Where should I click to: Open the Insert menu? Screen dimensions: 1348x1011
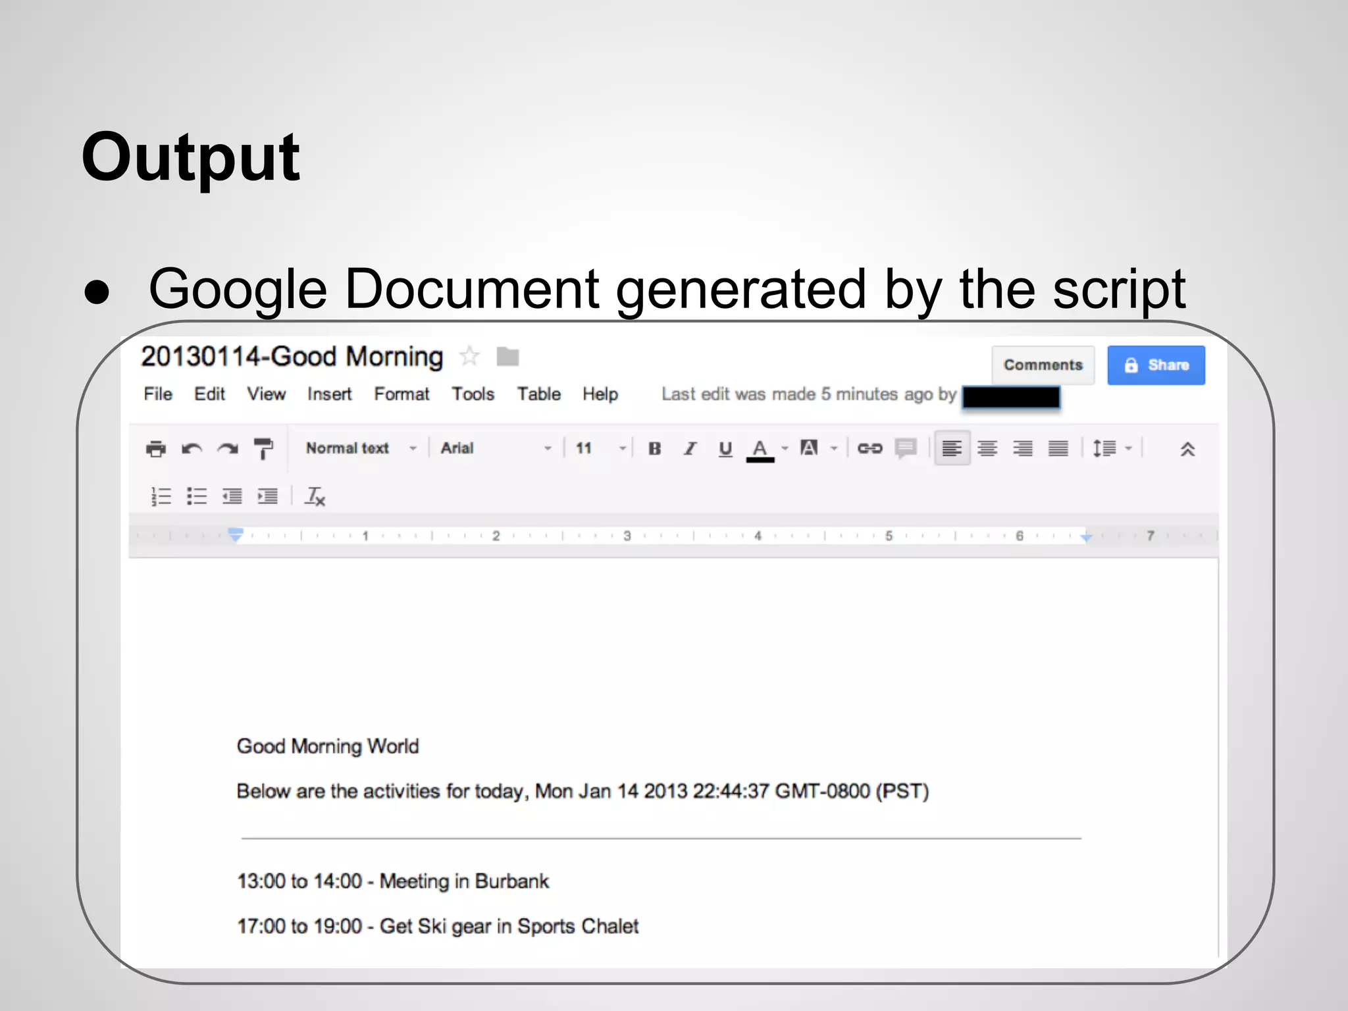click(x=329, y=394)
